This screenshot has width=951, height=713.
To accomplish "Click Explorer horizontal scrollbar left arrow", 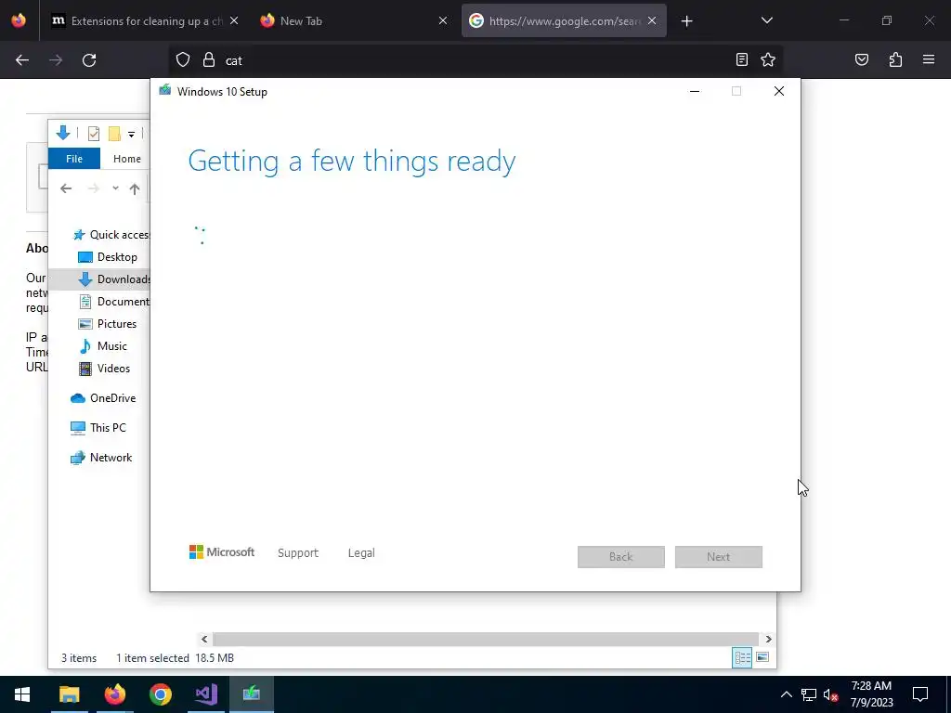I will (204, 639).
